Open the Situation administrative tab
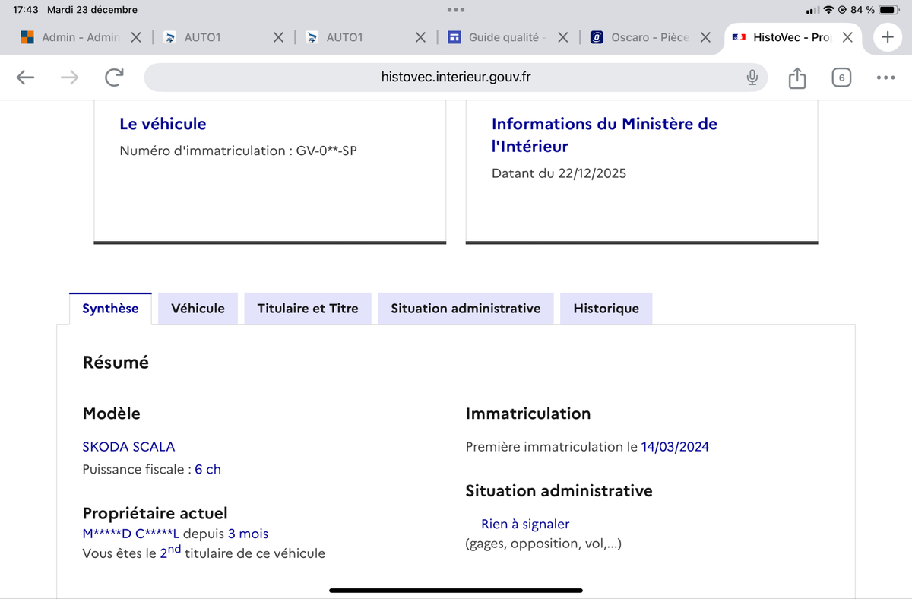The image size is (912, 599). [x=465, y=309]
